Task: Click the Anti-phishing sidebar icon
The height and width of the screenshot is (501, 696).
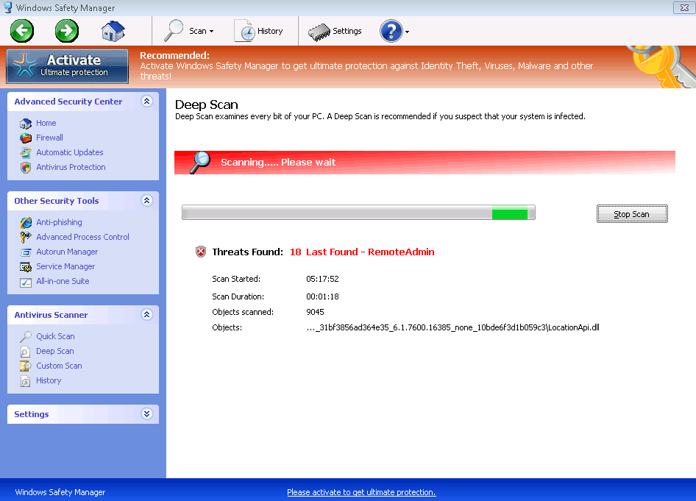Action: [x=26, y=222]
